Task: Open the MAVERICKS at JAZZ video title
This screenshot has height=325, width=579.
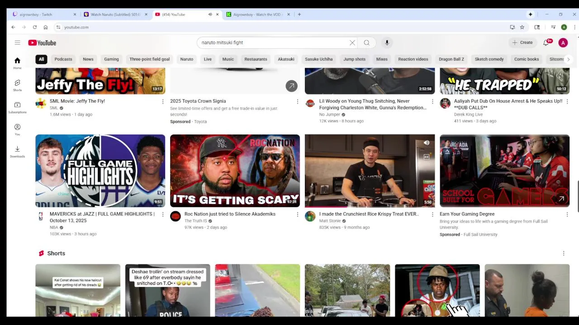Action: tap(102, 217)
